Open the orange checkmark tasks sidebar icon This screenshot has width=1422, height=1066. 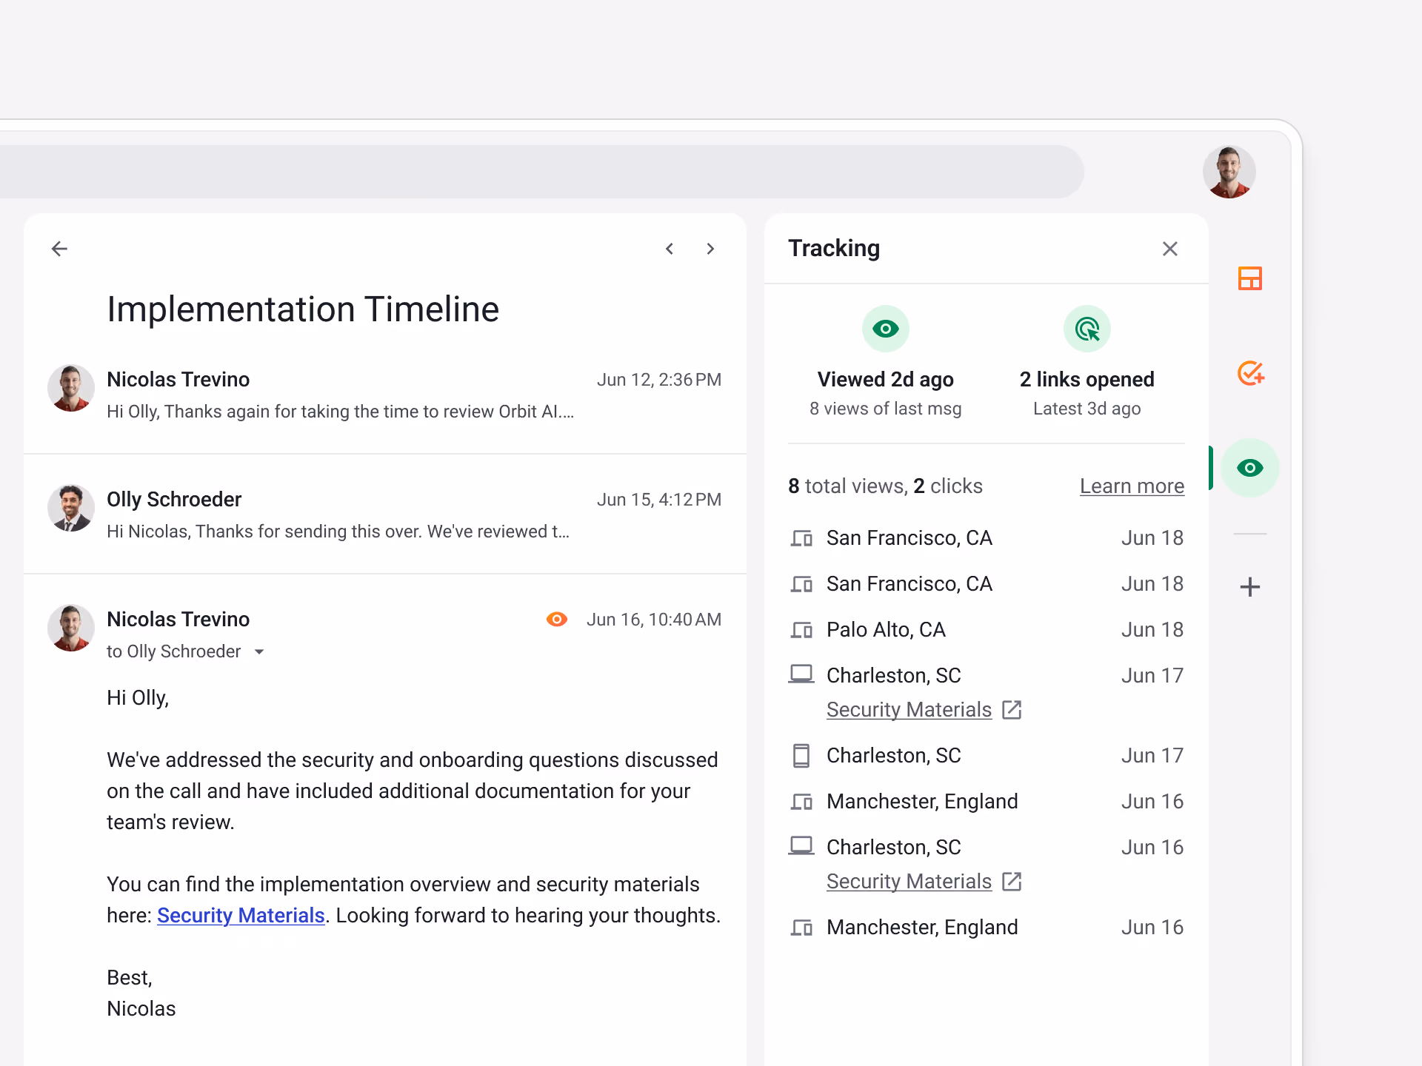[1250, 373]
